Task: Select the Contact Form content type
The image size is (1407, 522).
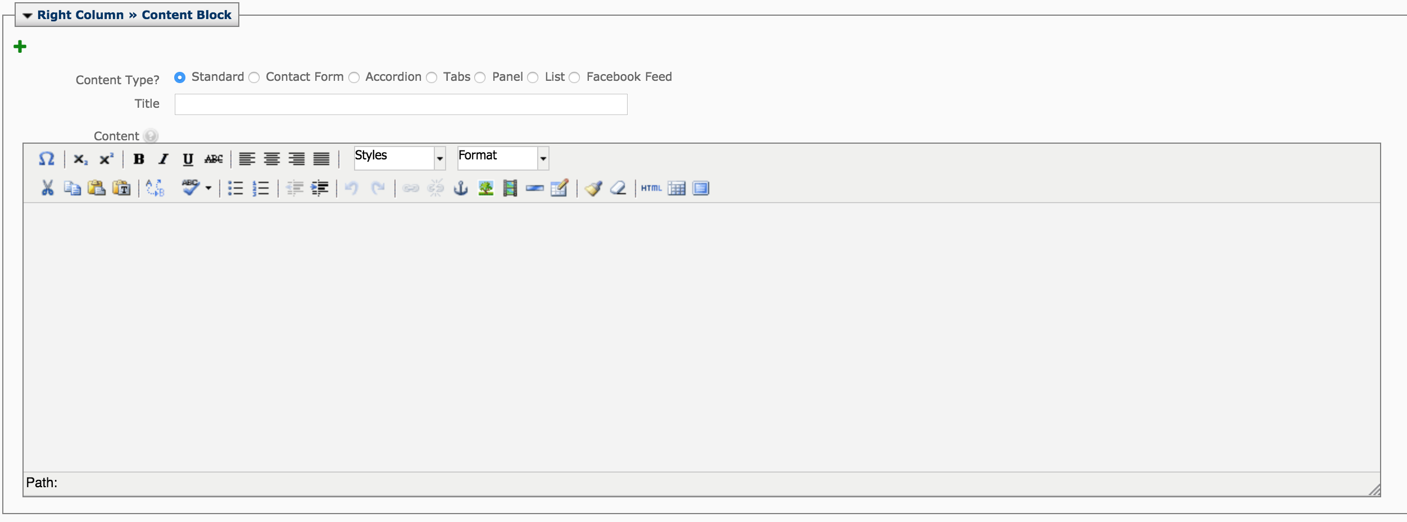Action: pyautogui.click(x=255, y=77)
